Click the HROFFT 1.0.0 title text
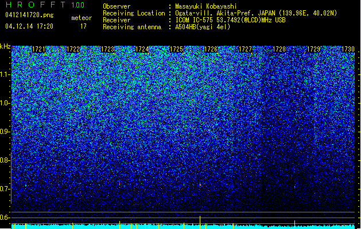The width and height of the screenshot is (361, 229). coord(45,5)
